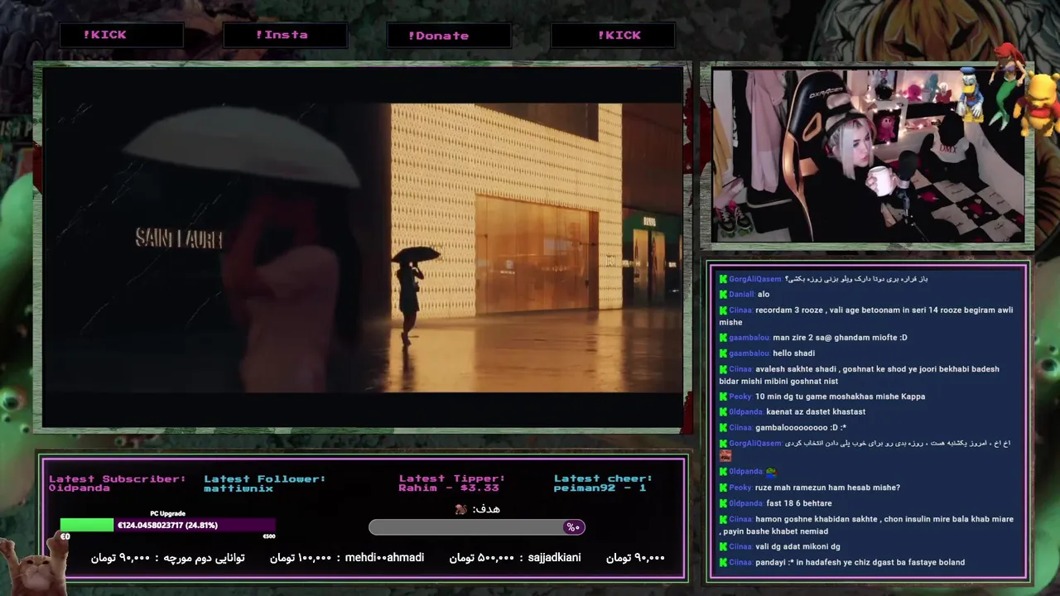Click the !KICK banner after the !Donate banner

point(613,35)
